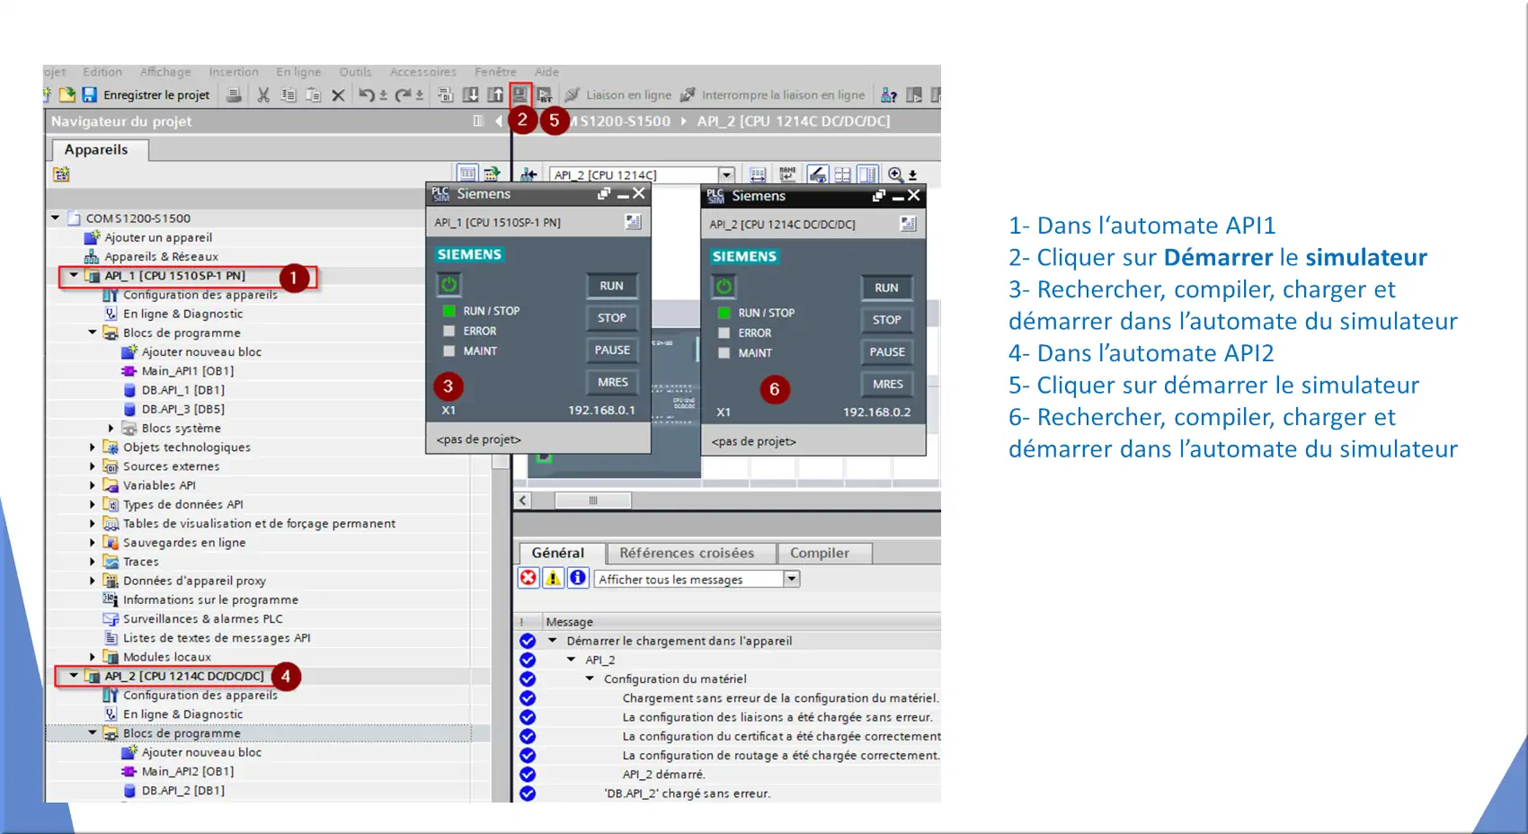Click the Download to device icon

tap(470, 94)
